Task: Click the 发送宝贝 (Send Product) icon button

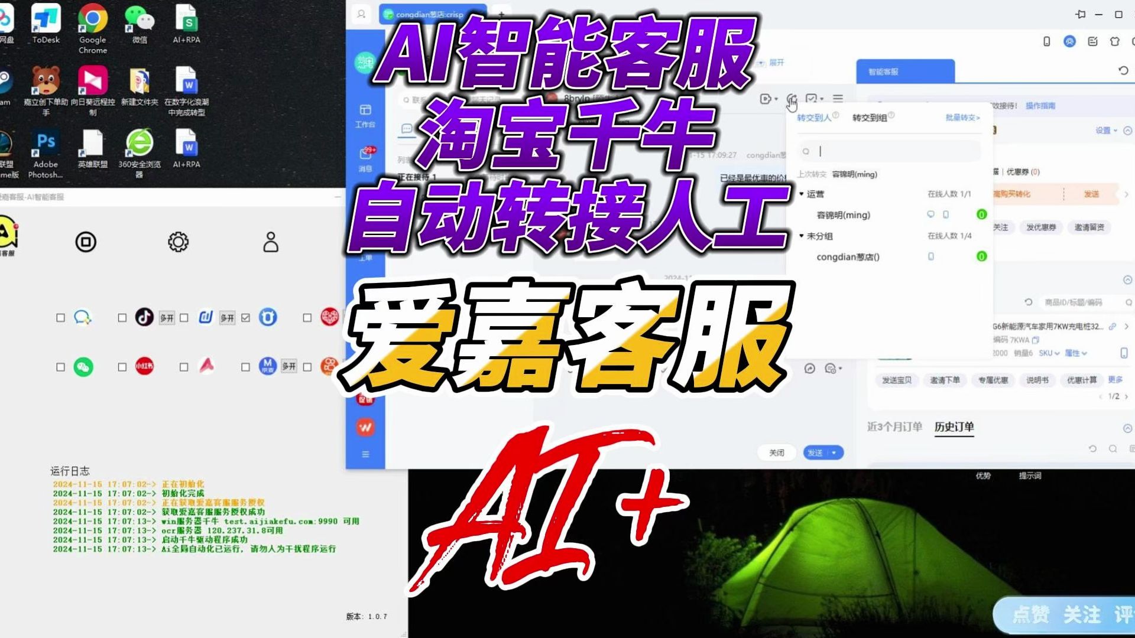Action: (x=895, y=380)
